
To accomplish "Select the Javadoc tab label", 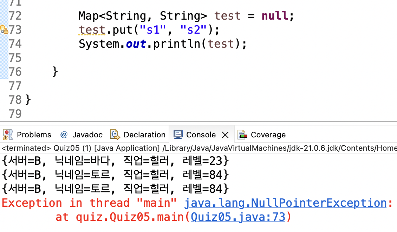I will point(87,135).
